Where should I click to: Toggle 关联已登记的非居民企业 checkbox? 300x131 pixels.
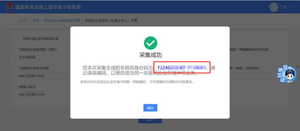click(x=19, y=39)
